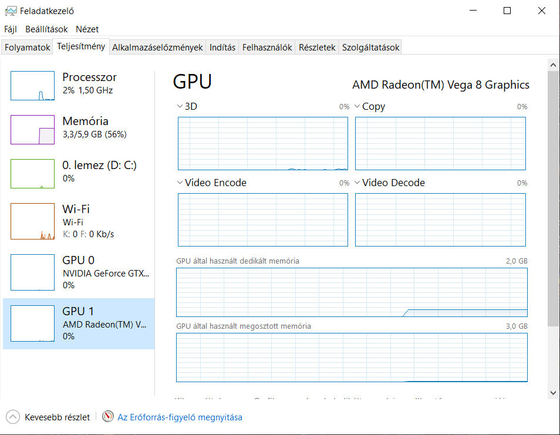This screenshot has height=435, width=560.
Task: Open the Video Decode dropdown chevron
Action: pos(357,183)
